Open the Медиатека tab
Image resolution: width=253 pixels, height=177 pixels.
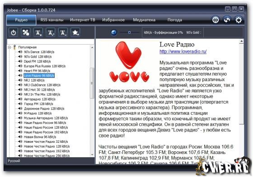144,20
